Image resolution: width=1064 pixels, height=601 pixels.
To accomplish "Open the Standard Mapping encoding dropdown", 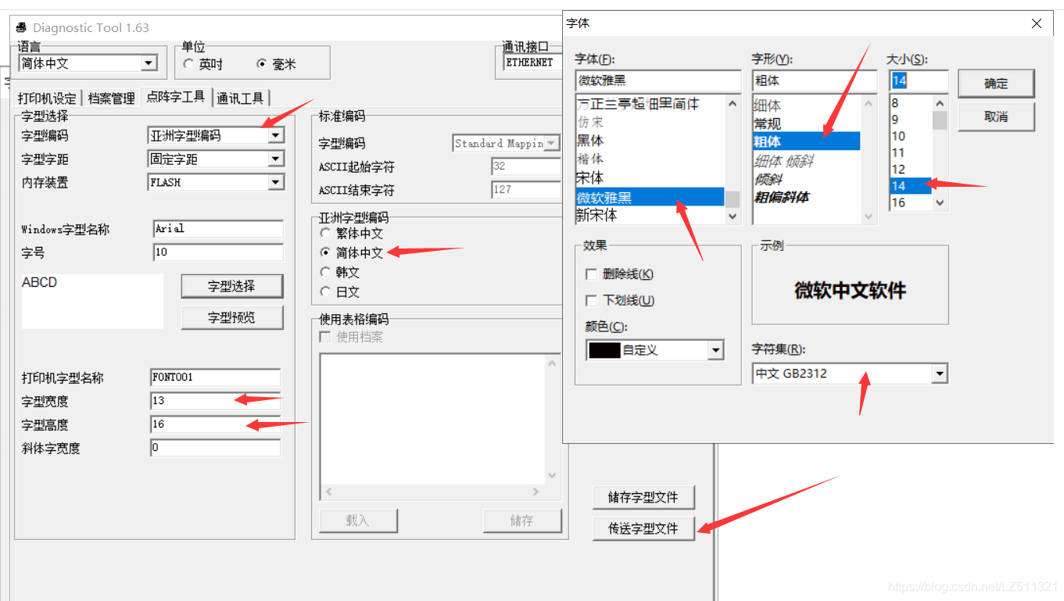I will [x=552, y=143].
